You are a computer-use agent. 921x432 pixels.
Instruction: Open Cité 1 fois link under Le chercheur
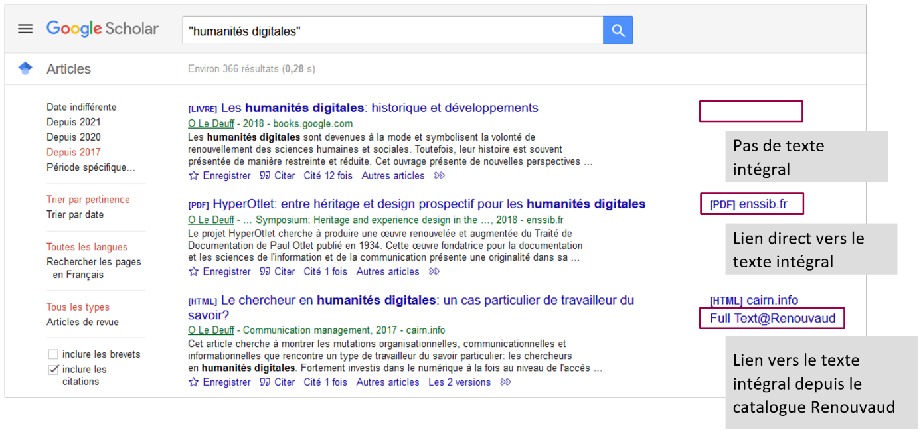(x=325, y=382)
